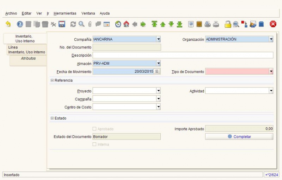Open the Tipo de Documento dropdown

pyautogui.click(x=271, y=71)
